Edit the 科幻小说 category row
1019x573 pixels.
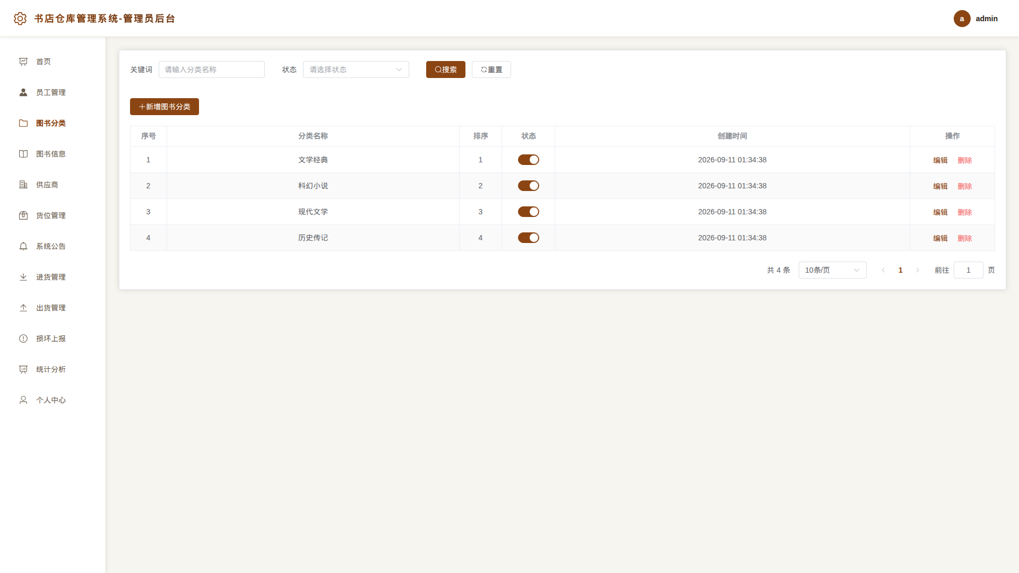pyautogui.click(x=940, y=186)
